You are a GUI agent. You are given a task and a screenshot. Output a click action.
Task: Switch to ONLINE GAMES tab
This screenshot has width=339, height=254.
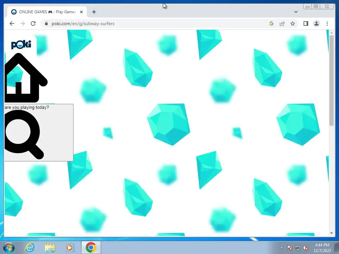tap(47, 12)
